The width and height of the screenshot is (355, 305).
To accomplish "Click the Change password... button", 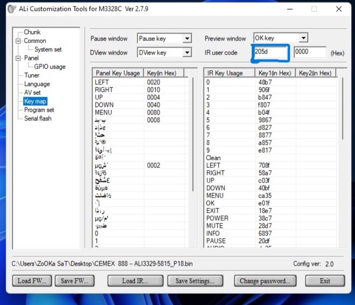I will (265, 281).
